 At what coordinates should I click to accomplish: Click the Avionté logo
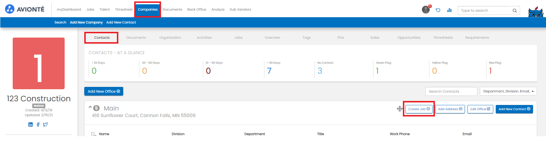25,9
